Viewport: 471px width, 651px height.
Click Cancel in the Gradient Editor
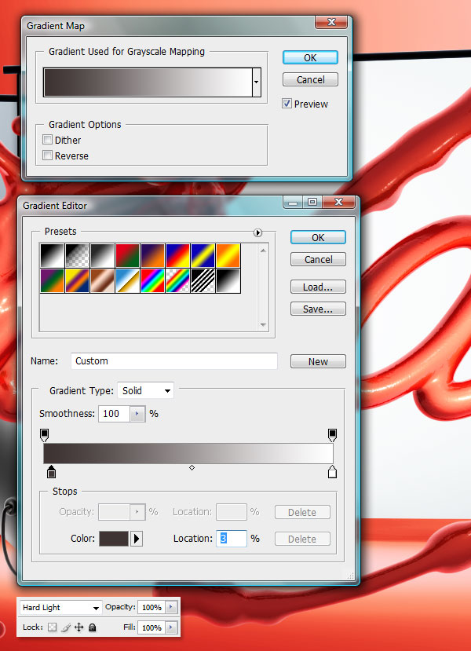[318, 259]
